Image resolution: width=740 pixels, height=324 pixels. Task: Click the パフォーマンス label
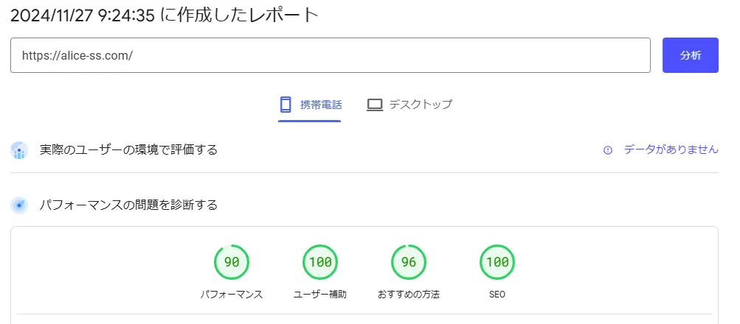[231, 295]
